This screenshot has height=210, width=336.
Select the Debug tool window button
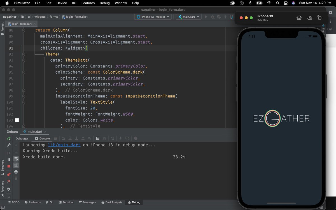[x=134, y=202]
